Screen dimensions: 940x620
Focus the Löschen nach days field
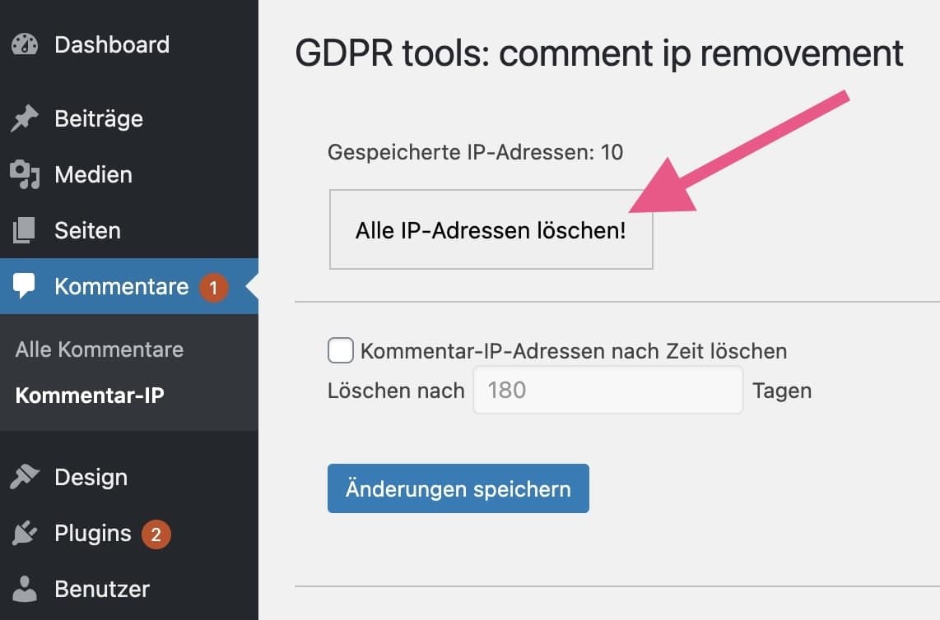[x=608, y=390]
